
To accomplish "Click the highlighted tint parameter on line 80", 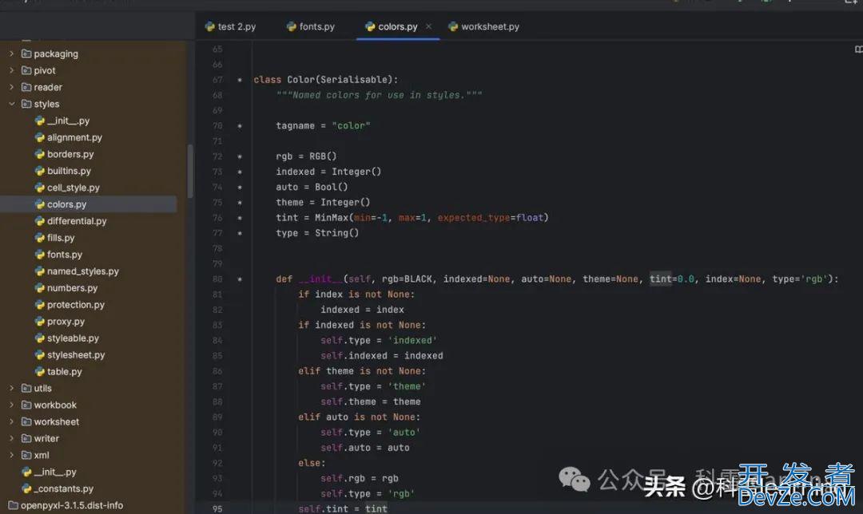I will pyautogui.click(x=661, y=279).
